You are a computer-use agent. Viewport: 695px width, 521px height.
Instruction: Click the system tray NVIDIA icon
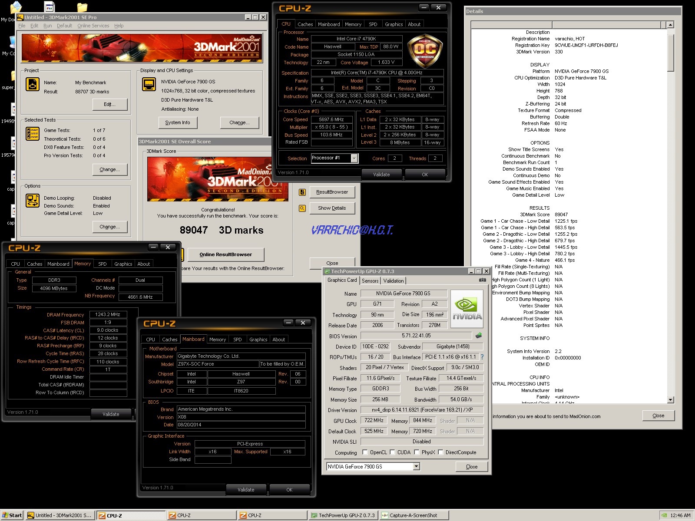coord(664,515)
